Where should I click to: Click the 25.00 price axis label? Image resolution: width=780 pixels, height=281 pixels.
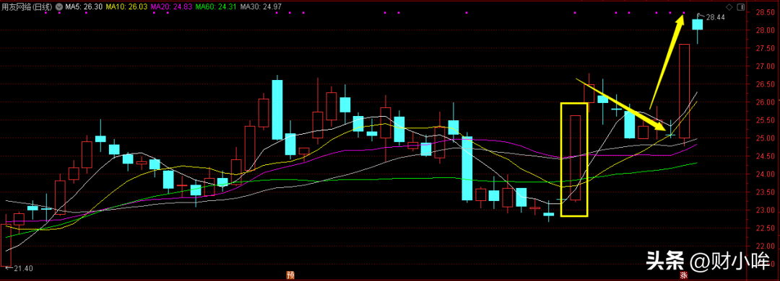766,138
